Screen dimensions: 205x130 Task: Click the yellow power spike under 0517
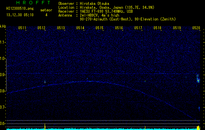point(145,128)
